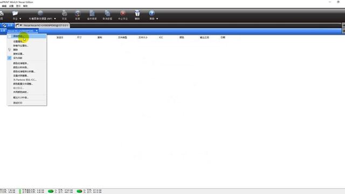Open the folder-shaped Job toolbar icon

pos(15,13)
